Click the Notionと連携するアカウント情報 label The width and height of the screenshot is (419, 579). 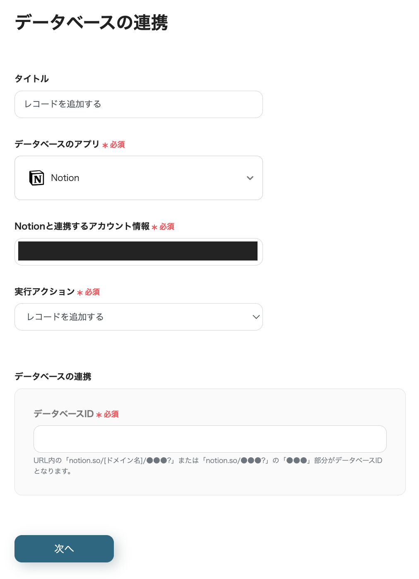(x=82, y=226)
